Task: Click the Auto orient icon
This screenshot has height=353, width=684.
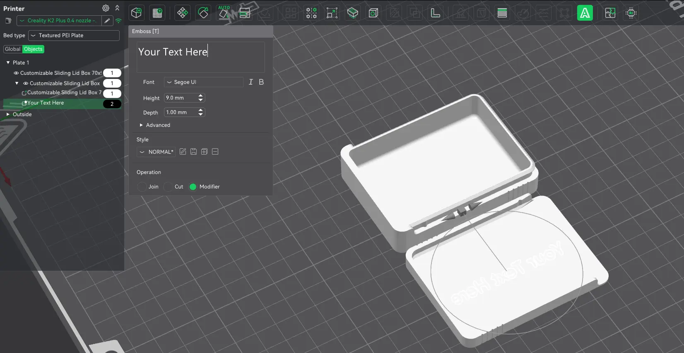Action: pyautogui.click(x=224, y=13)
